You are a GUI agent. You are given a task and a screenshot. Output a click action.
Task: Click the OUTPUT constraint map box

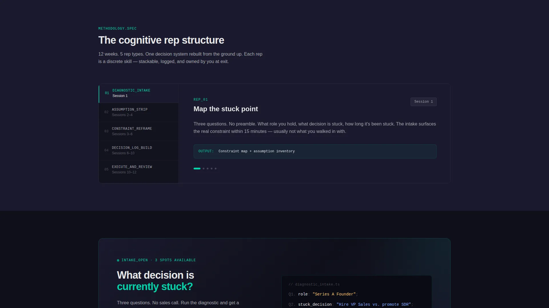pyautogui.click(x=315, y=151)
